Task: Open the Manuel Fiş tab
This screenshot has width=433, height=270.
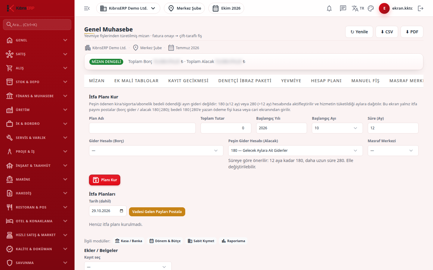Action: (x=365, y=81)
